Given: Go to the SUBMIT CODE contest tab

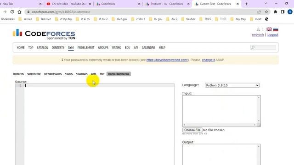Looking at the screenshot, I should [x=34, y=74].
